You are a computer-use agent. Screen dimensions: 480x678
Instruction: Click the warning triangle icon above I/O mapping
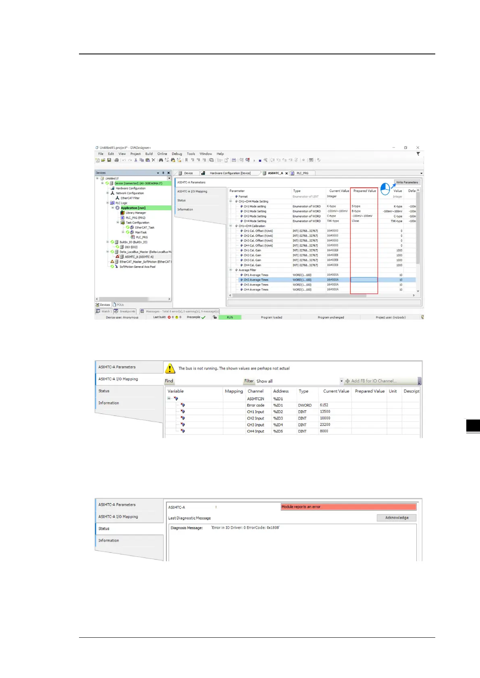[170, 368]
